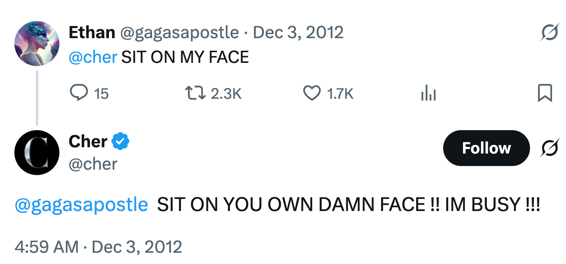Reply to Ethan's tweet
566x264 pixels.
(80, 93)
